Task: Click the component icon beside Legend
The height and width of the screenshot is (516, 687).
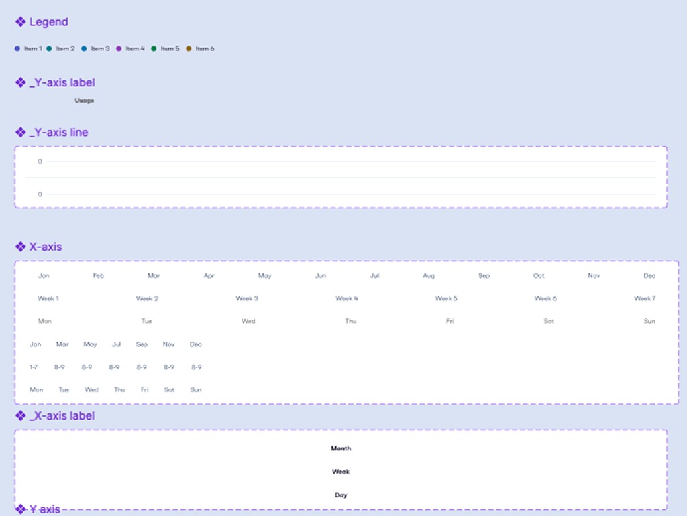Action: (x=21, y=22)
